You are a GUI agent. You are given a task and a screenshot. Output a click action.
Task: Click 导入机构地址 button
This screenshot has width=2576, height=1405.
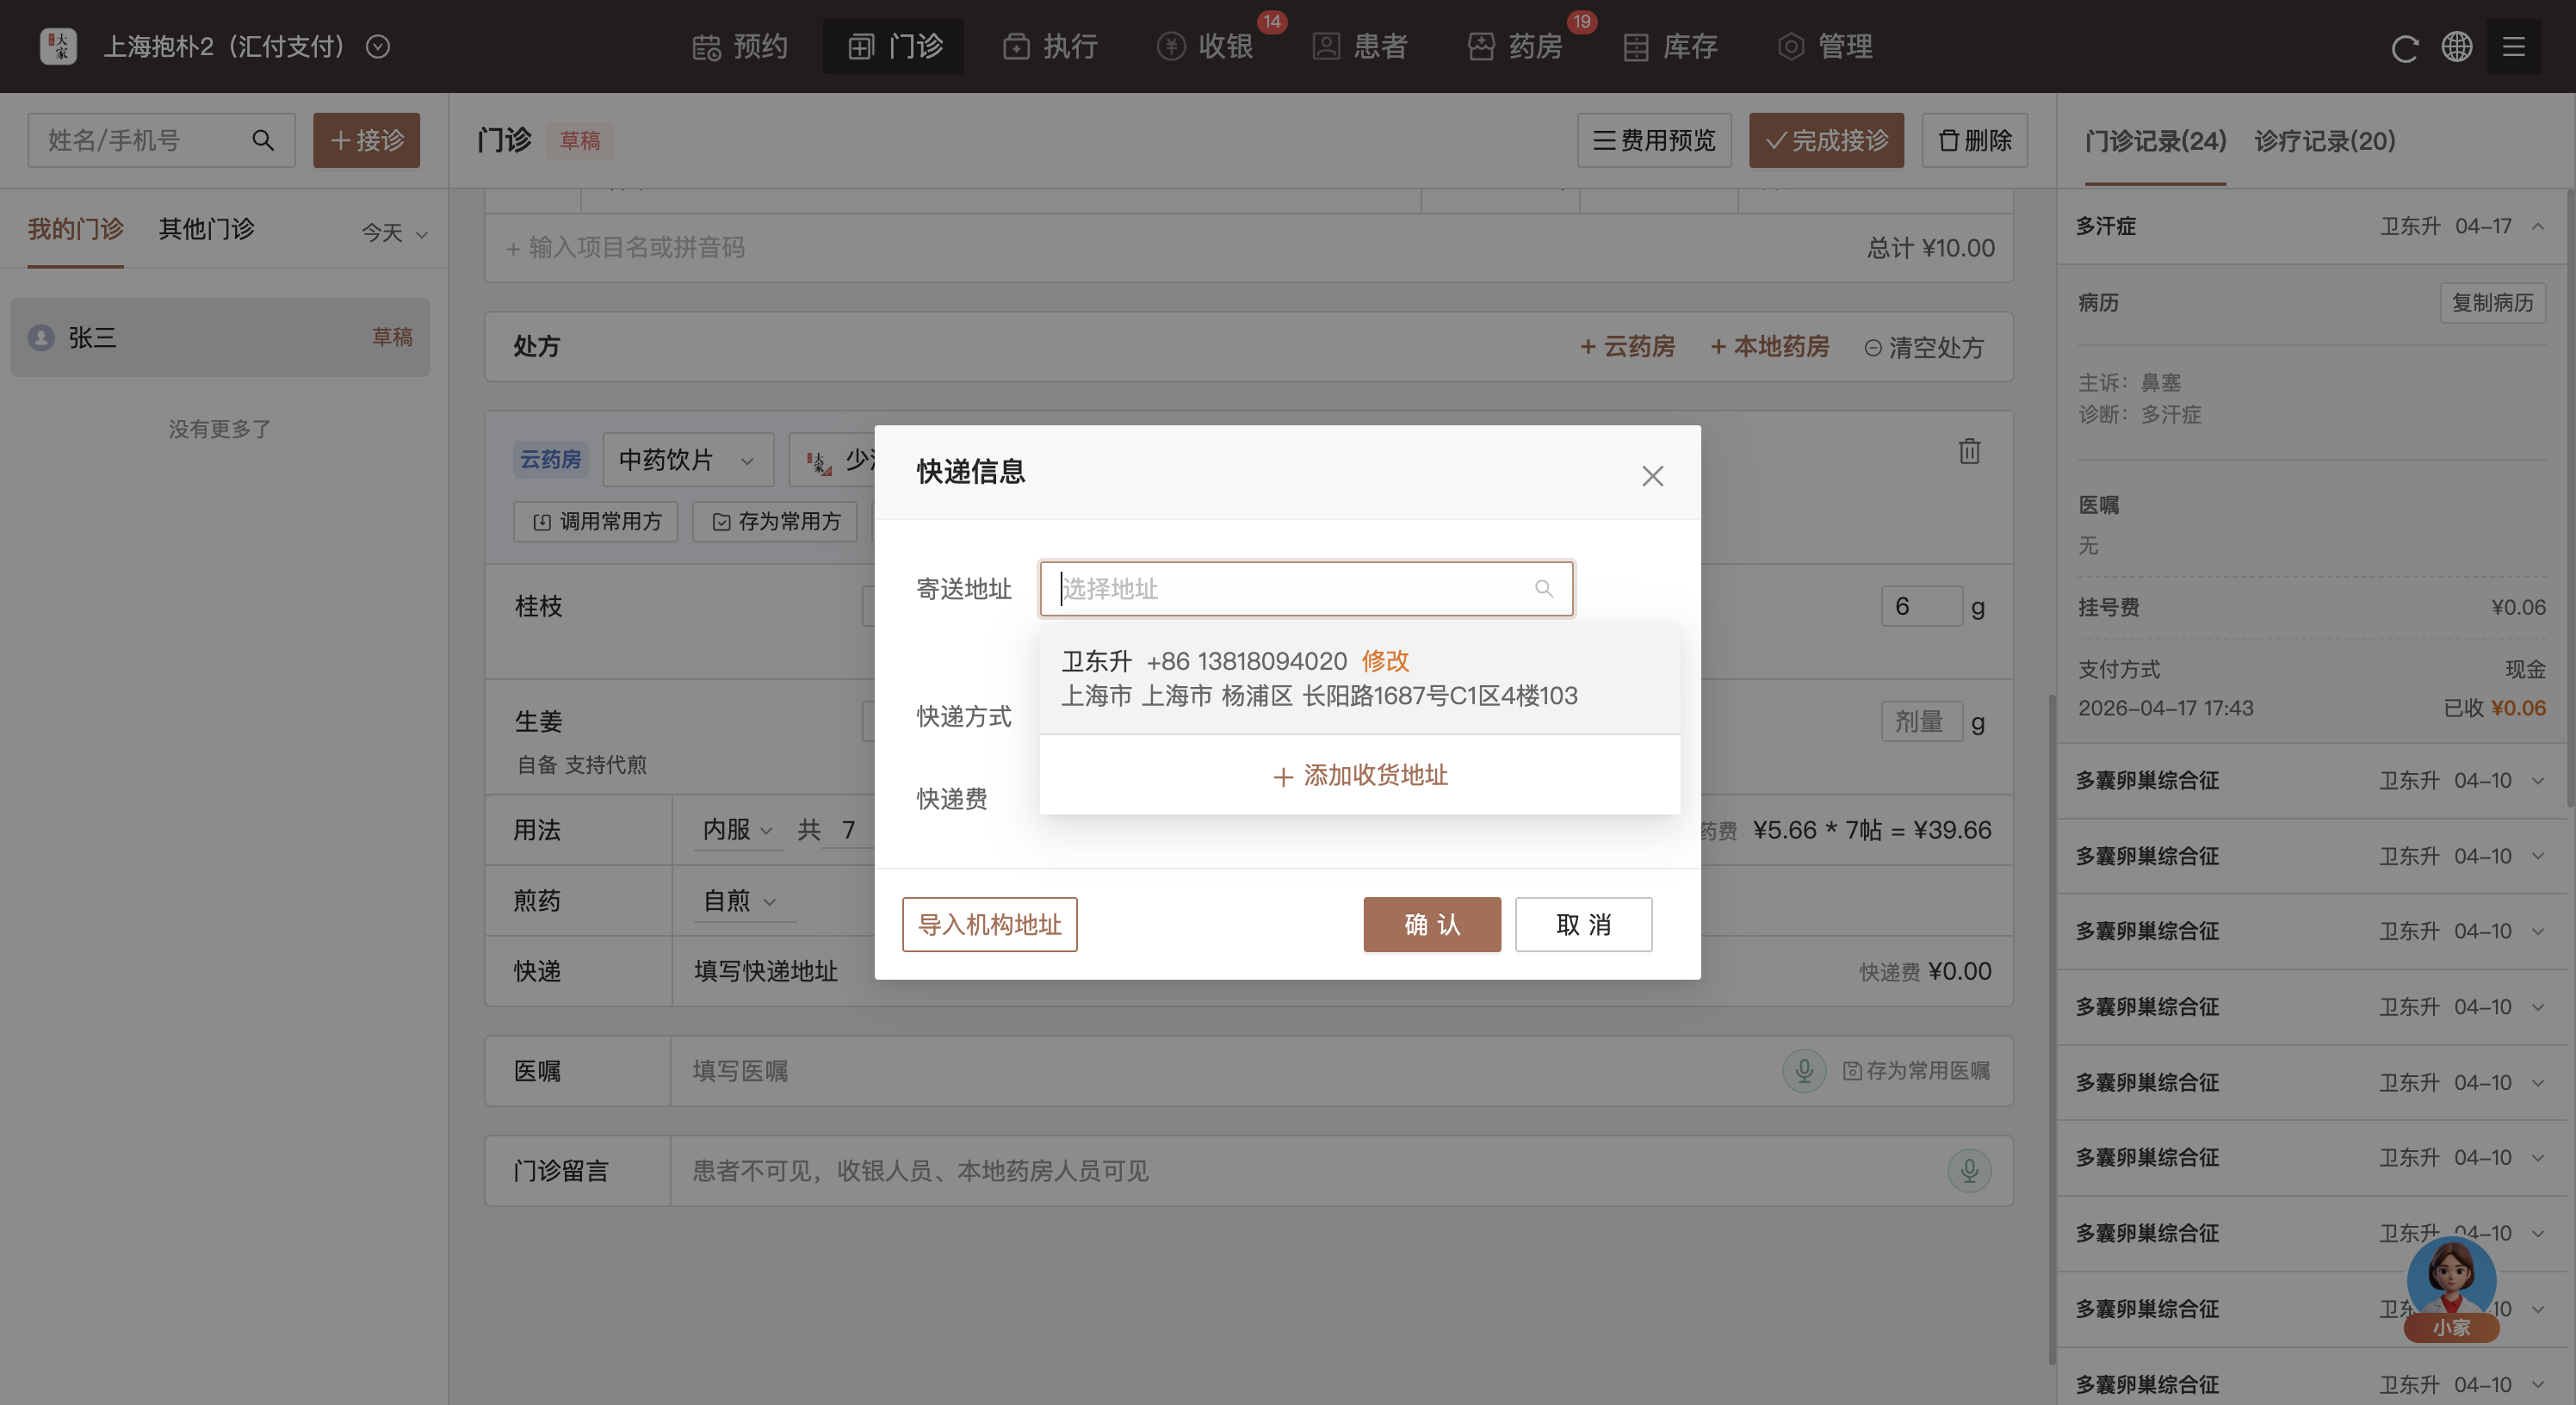pos(989,925)
